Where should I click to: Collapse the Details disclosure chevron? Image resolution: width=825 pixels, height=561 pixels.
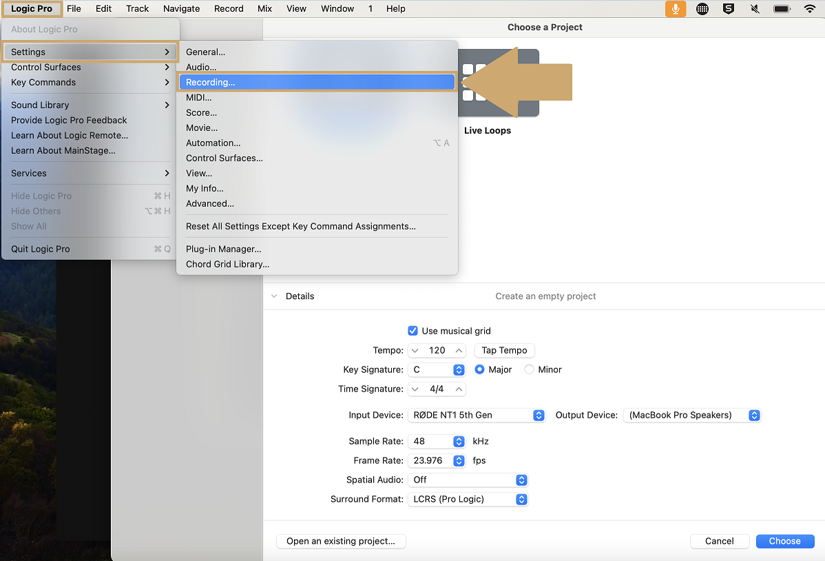tap(274, 296)
